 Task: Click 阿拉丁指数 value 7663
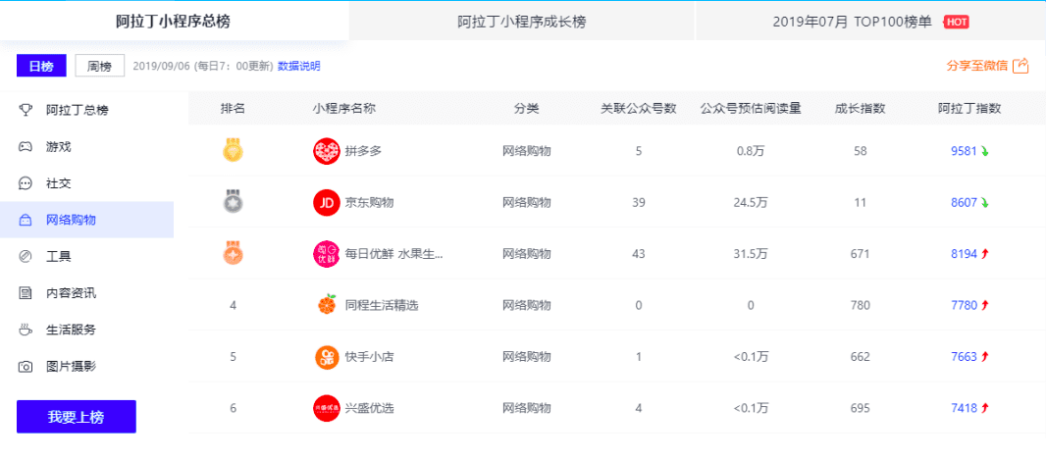pyautogui.click(x=964, y=357)
